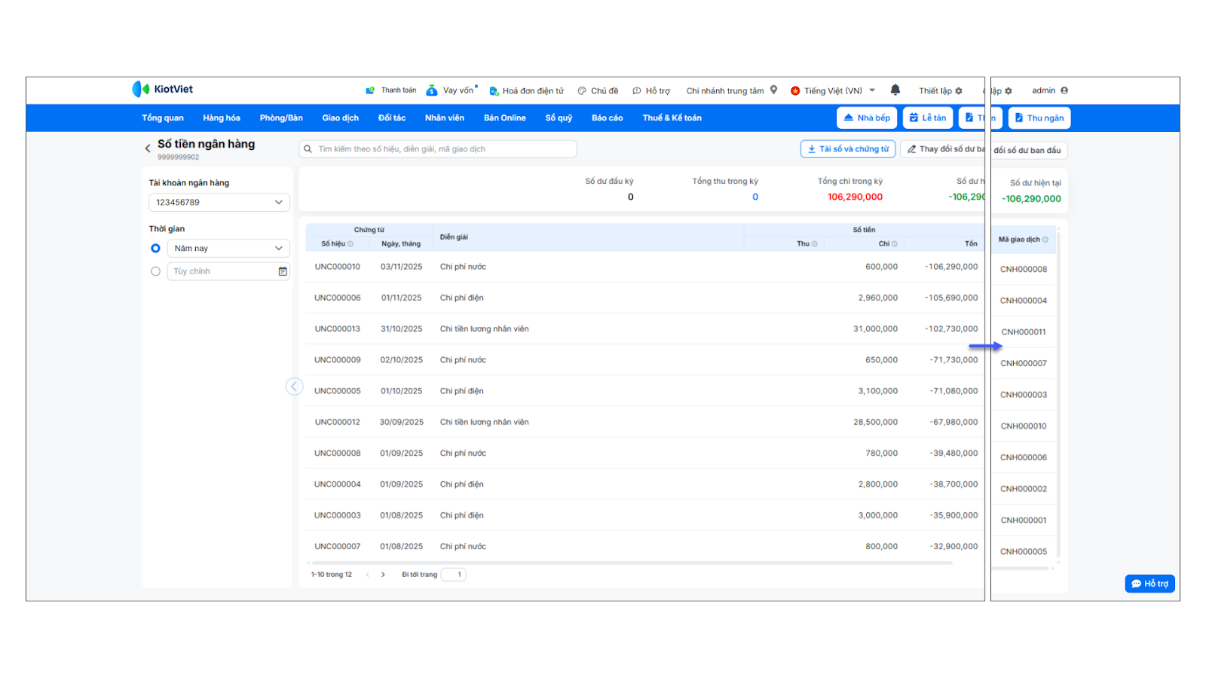Image resolution: width=1206 pixels, height=678 pixels.
Task: Select the Chi nhánh trung tâm branch location
Action: (732, 90)
